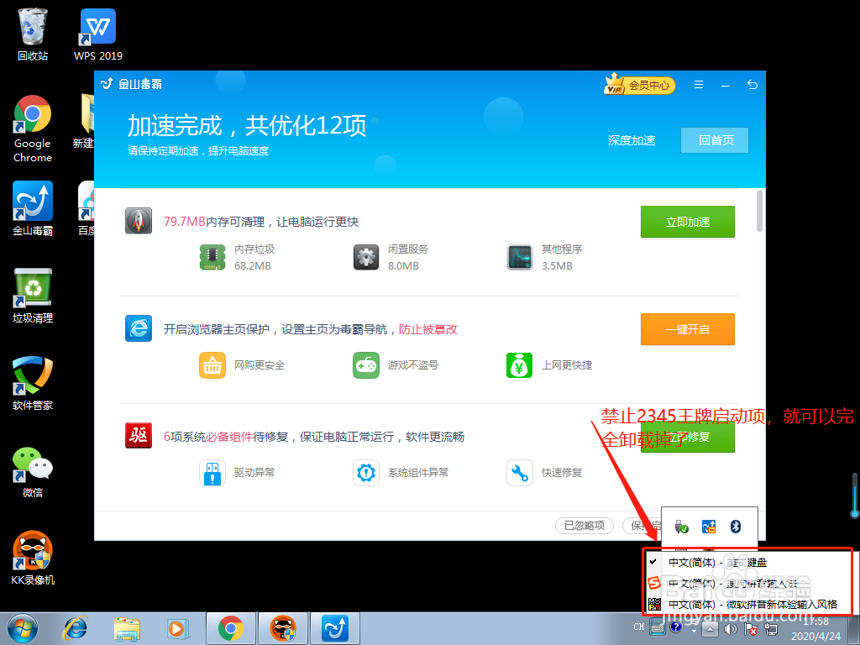This screenshot has width=860, height=645.
Task: Click the 驱动异常 USB icon
Action: click(x=212, y=473)
